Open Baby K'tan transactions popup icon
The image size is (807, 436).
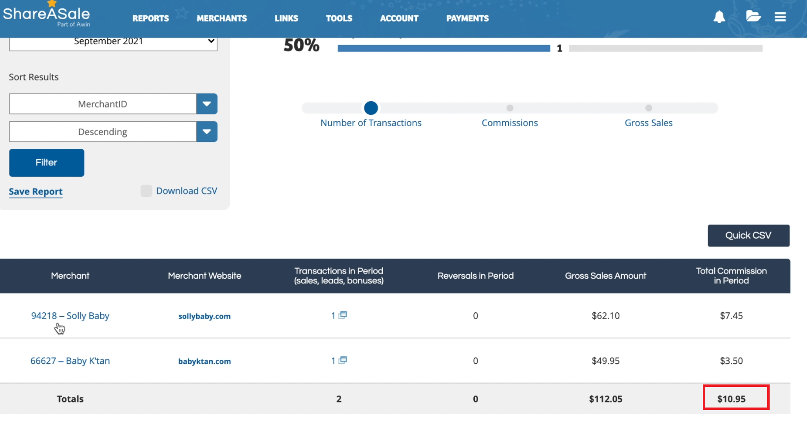tap(343, 360)
